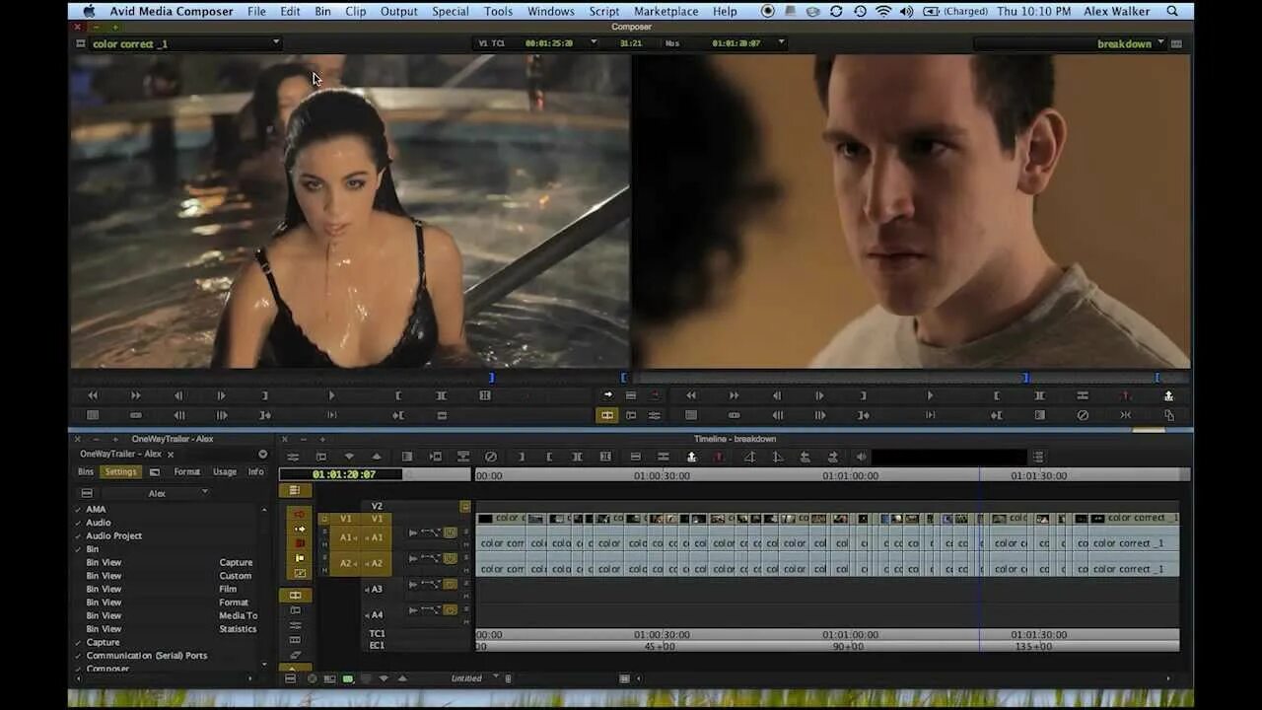Open the 'color correct _1' clip name dropdown
Image resolution: width=1262 pixels, height=710 pixels.
coord(276,42)
